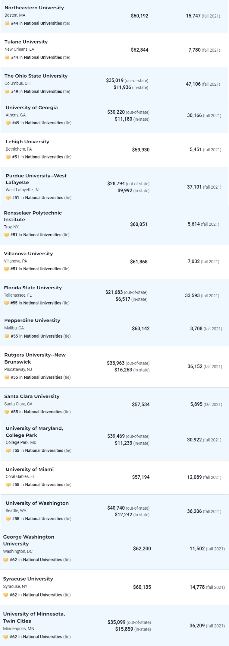
Task: Click the ranking badge icon for Lehigh University
Action: point(8,157)
